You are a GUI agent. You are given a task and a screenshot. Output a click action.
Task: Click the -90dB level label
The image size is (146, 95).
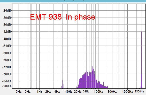click(7, 86)
